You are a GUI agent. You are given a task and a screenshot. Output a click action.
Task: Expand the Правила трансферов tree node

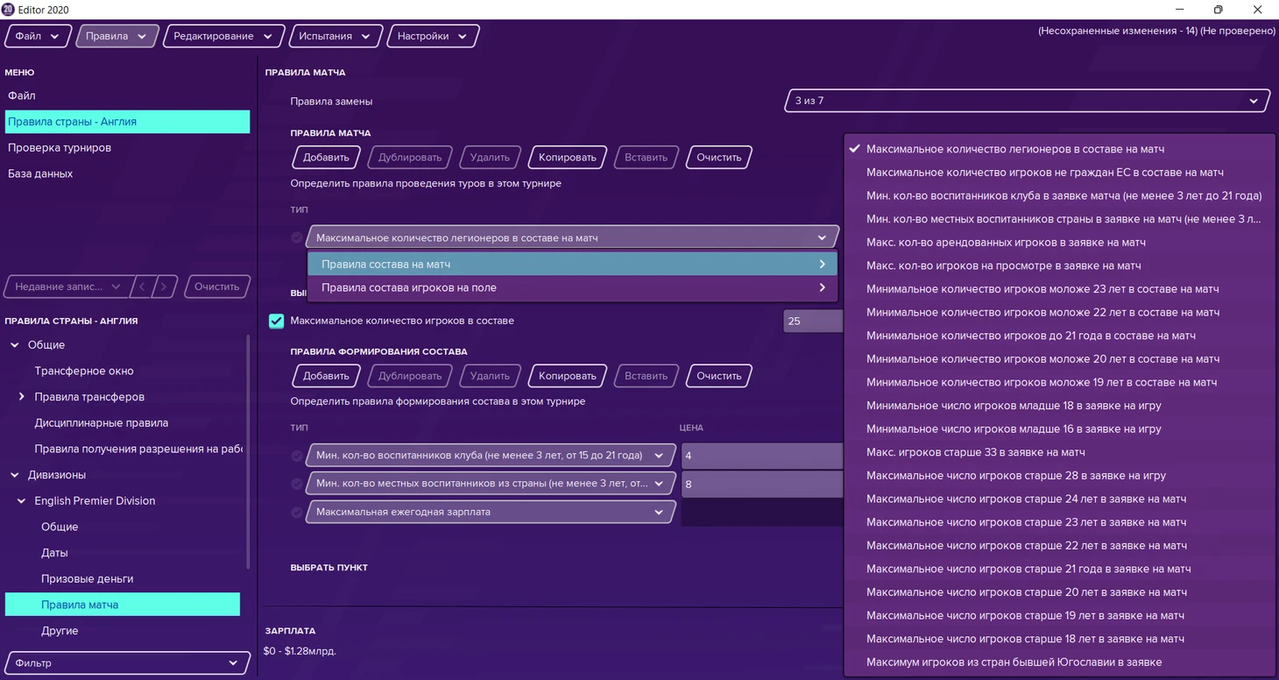(x=22, y=397)
